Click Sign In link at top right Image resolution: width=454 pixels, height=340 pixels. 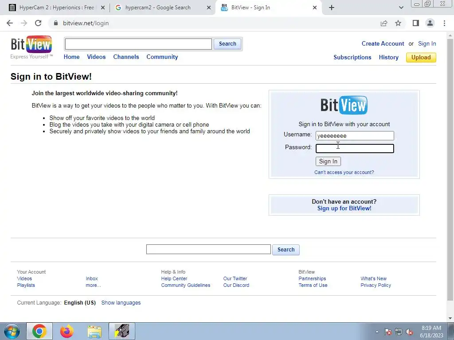(427, 44)
